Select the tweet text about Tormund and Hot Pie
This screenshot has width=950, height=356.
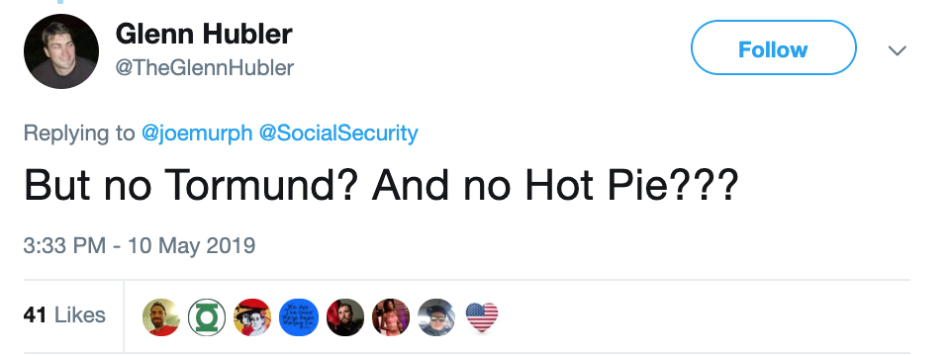[x=381, y=185]
